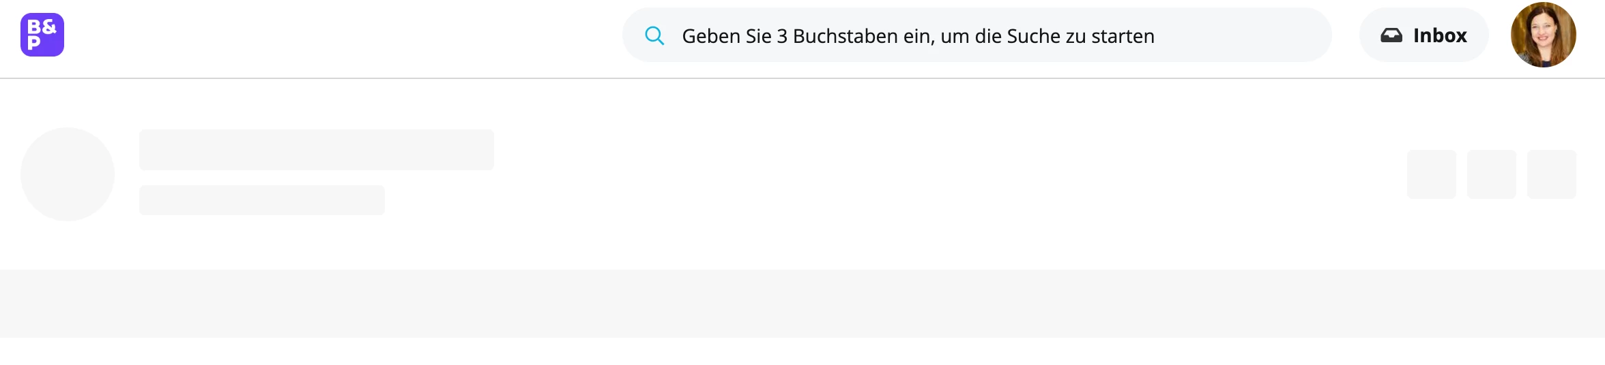Click the bold Inbox label text
This screenshot has height=365, width=1605.
click(x=1440, y=35)
